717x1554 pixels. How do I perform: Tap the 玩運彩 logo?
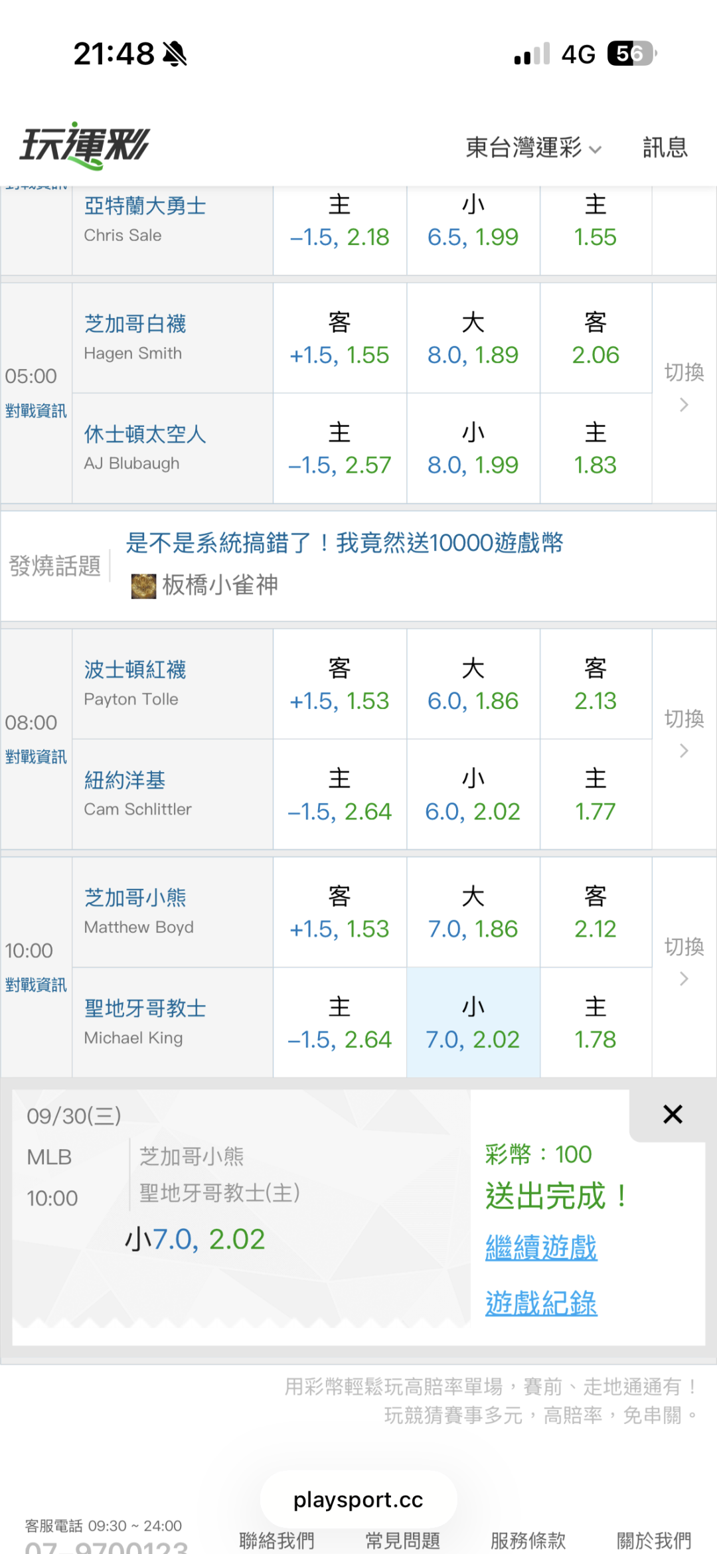[x=84, y=145]
